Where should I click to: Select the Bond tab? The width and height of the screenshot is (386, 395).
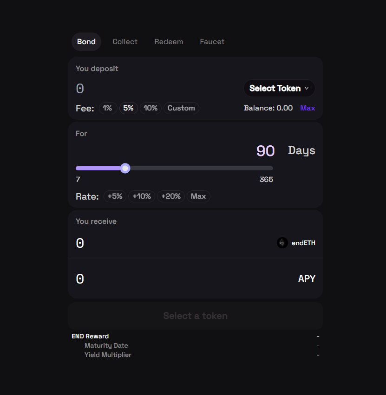click(x=86, y=42)
